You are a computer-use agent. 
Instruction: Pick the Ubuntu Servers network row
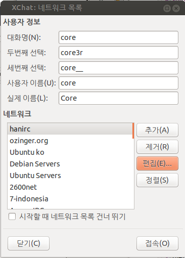(70, 176)
